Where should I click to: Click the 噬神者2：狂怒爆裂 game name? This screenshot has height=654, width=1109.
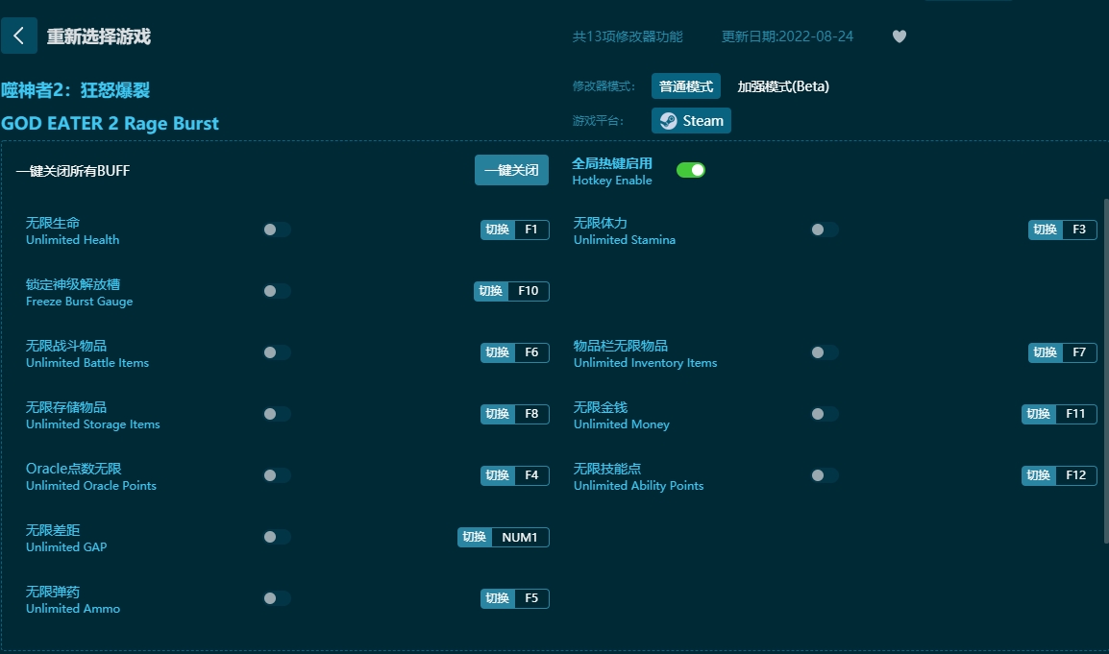coord(76,90)
